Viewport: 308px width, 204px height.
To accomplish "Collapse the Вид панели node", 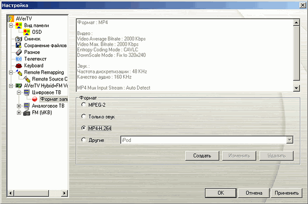I will pyautogui.click(x=11, y=25).
